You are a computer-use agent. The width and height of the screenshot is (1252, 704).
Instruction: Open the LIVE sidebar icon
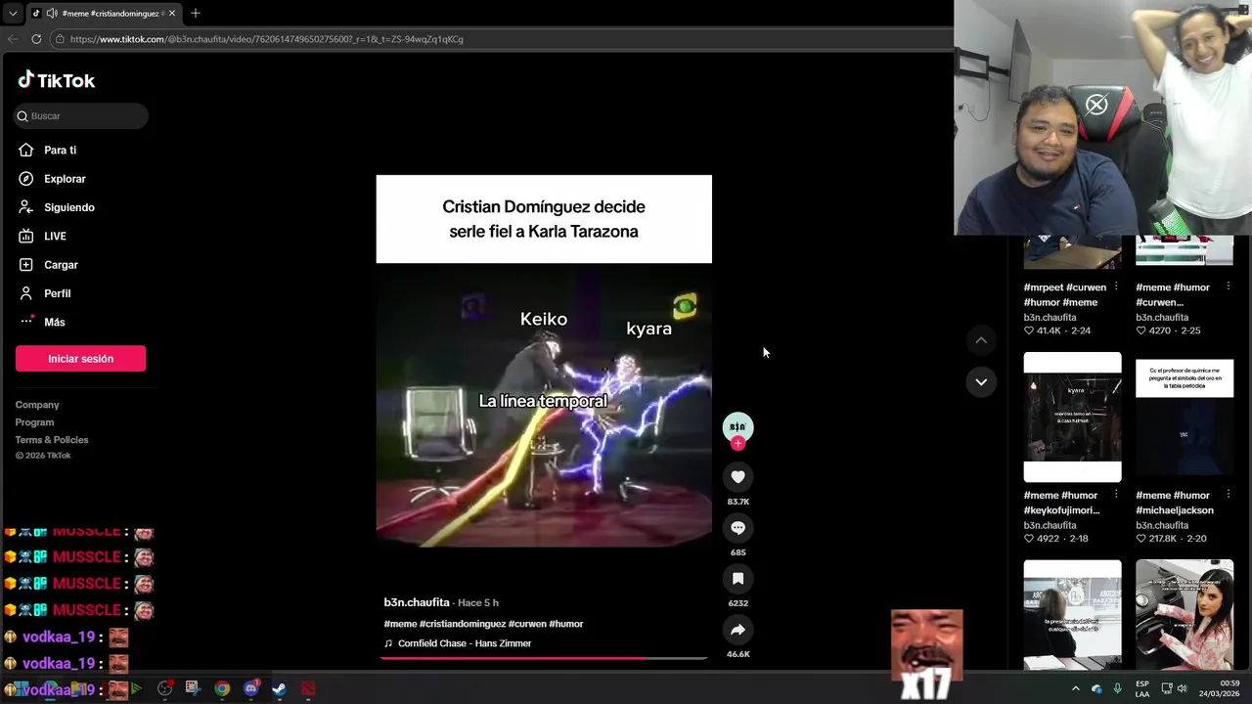click(x=26, y=236)
